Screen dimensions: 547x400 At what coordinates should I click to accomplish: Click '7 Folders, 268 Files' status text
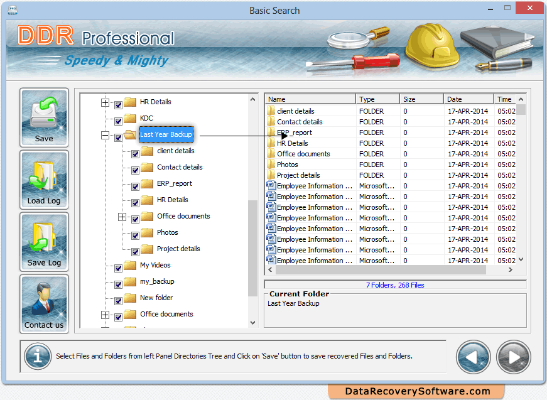(x=395, y=285)
